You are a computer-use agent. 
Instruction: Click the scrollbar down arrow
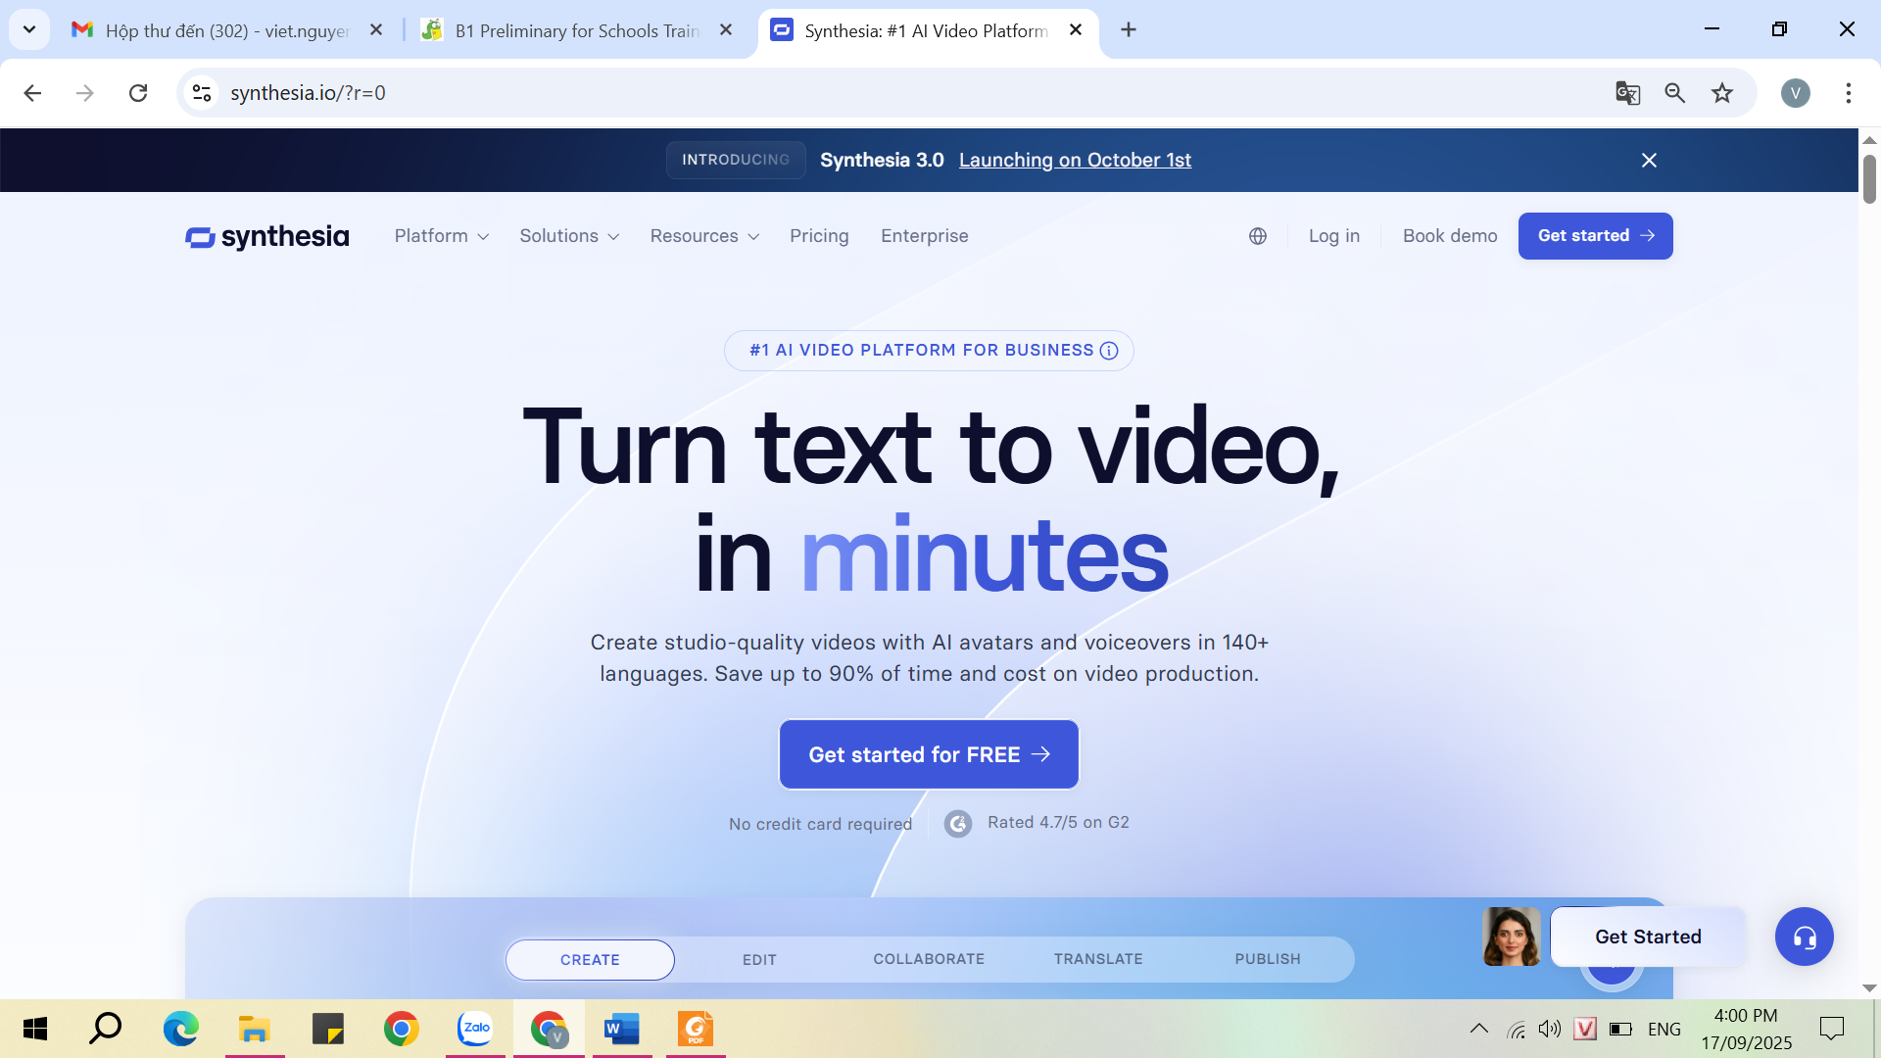1869,988
